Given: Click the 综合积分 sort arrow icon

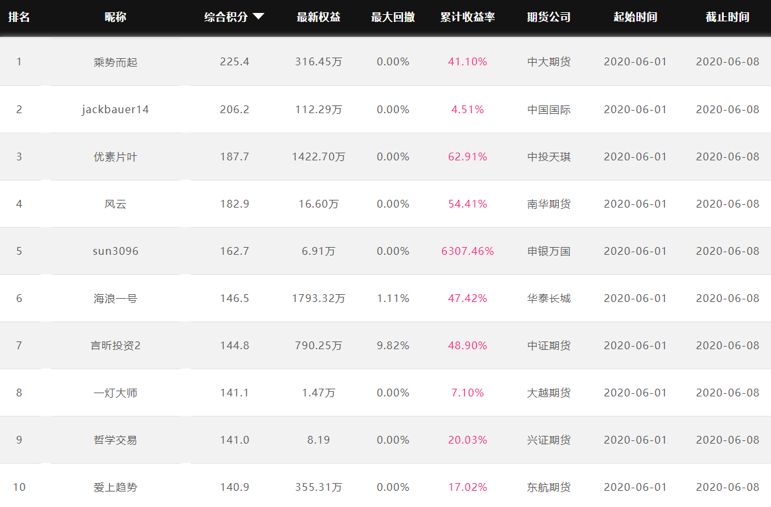Looking at the screenshot, I should (x=259, y=17).
